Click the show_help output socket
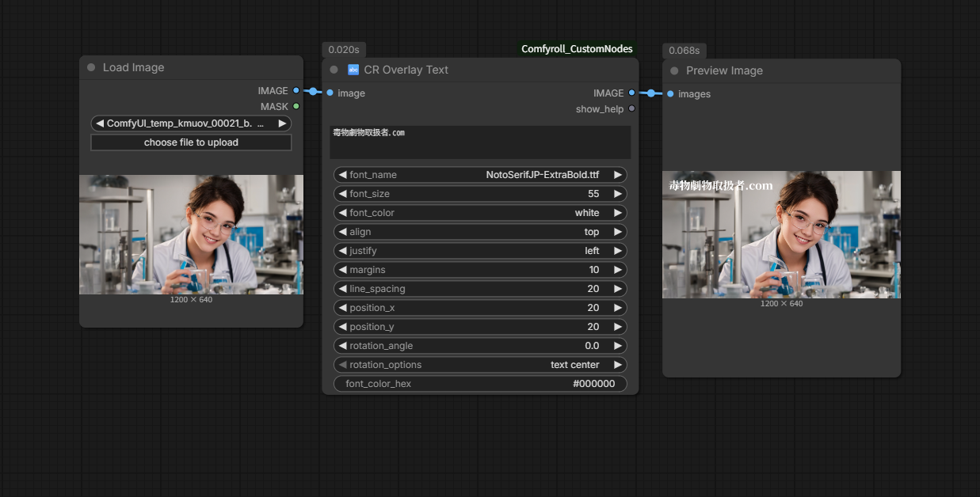The width and height of the screenshot is (980, 497). (631, 109)
